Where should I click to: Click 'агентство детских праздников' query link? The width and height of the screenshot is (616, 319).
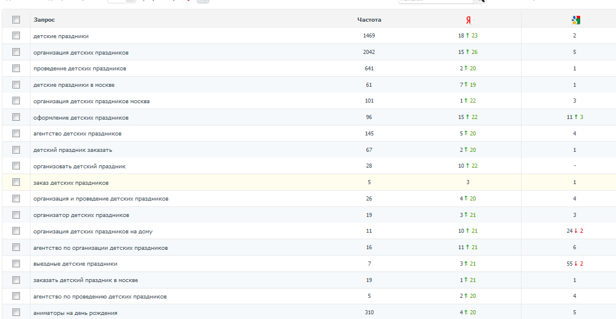(77, 134)
